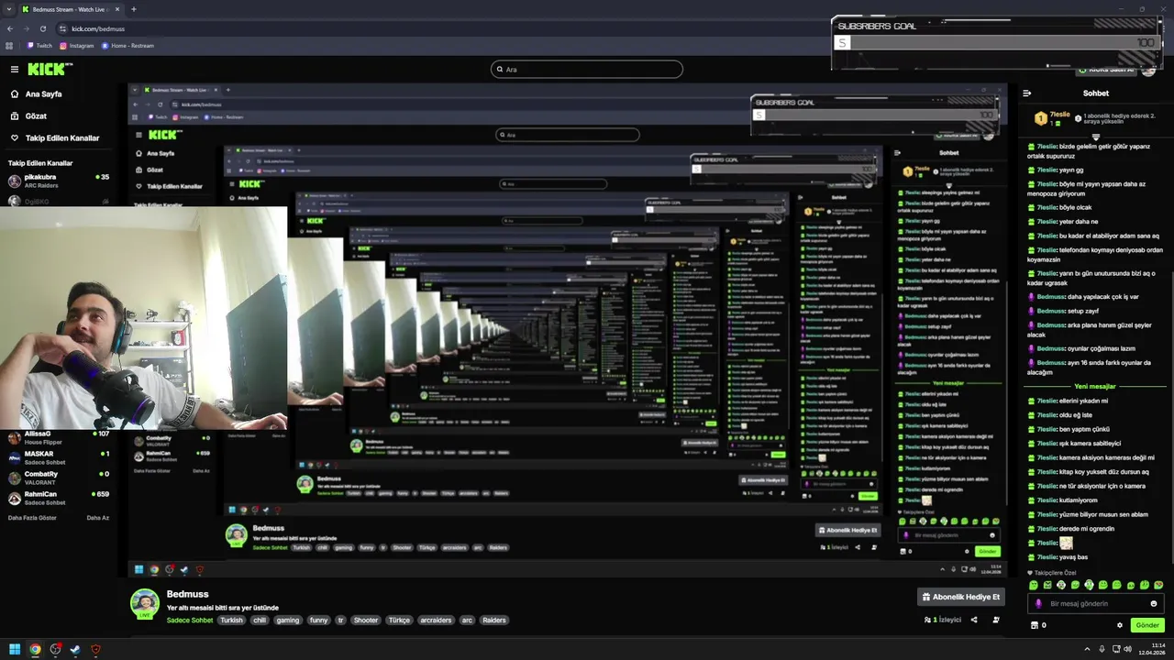Image resolution: width=1174 pixels, height=660 pixels.
Task: Open Chrome from the taskbar
Action: pos(35,649)
